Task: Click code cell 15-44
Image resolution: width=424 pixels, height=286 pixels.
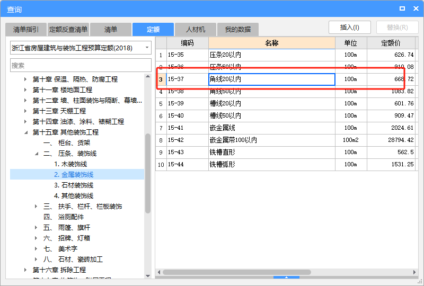Action: pyautogui.click(x=188, y=164)
